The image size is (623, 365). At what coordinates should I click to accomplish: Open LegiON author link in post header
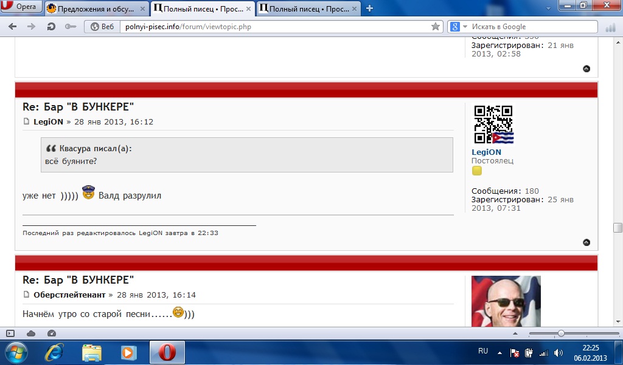(x=49, y=122)
